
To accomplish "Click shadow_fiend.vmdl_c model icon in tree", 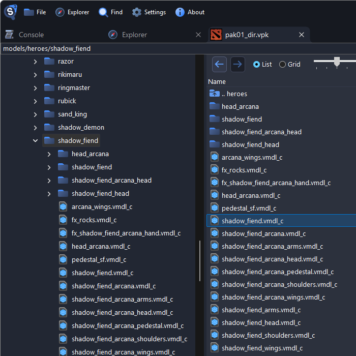I will click(63, 273).
